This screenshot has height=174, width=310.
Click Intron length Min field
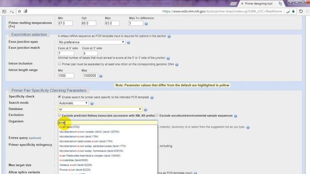click(x=66, y=75)
